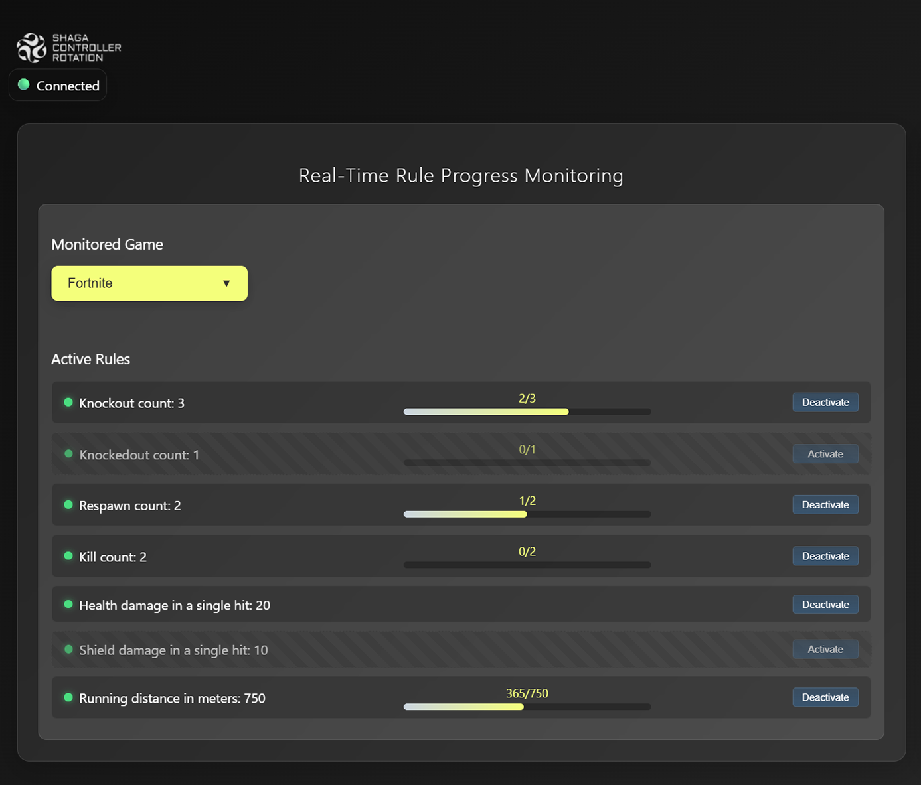Click the green dot beside Kill count
This screenshot has height=785, width=921.
[x=68, y=556]
